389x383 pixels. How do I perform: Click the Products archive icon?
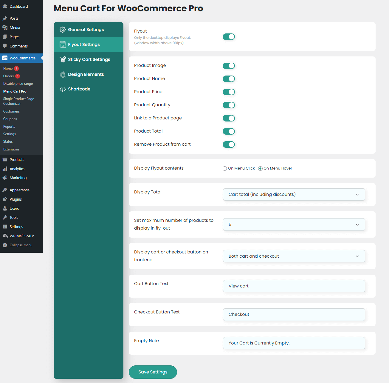coord(5,160)
